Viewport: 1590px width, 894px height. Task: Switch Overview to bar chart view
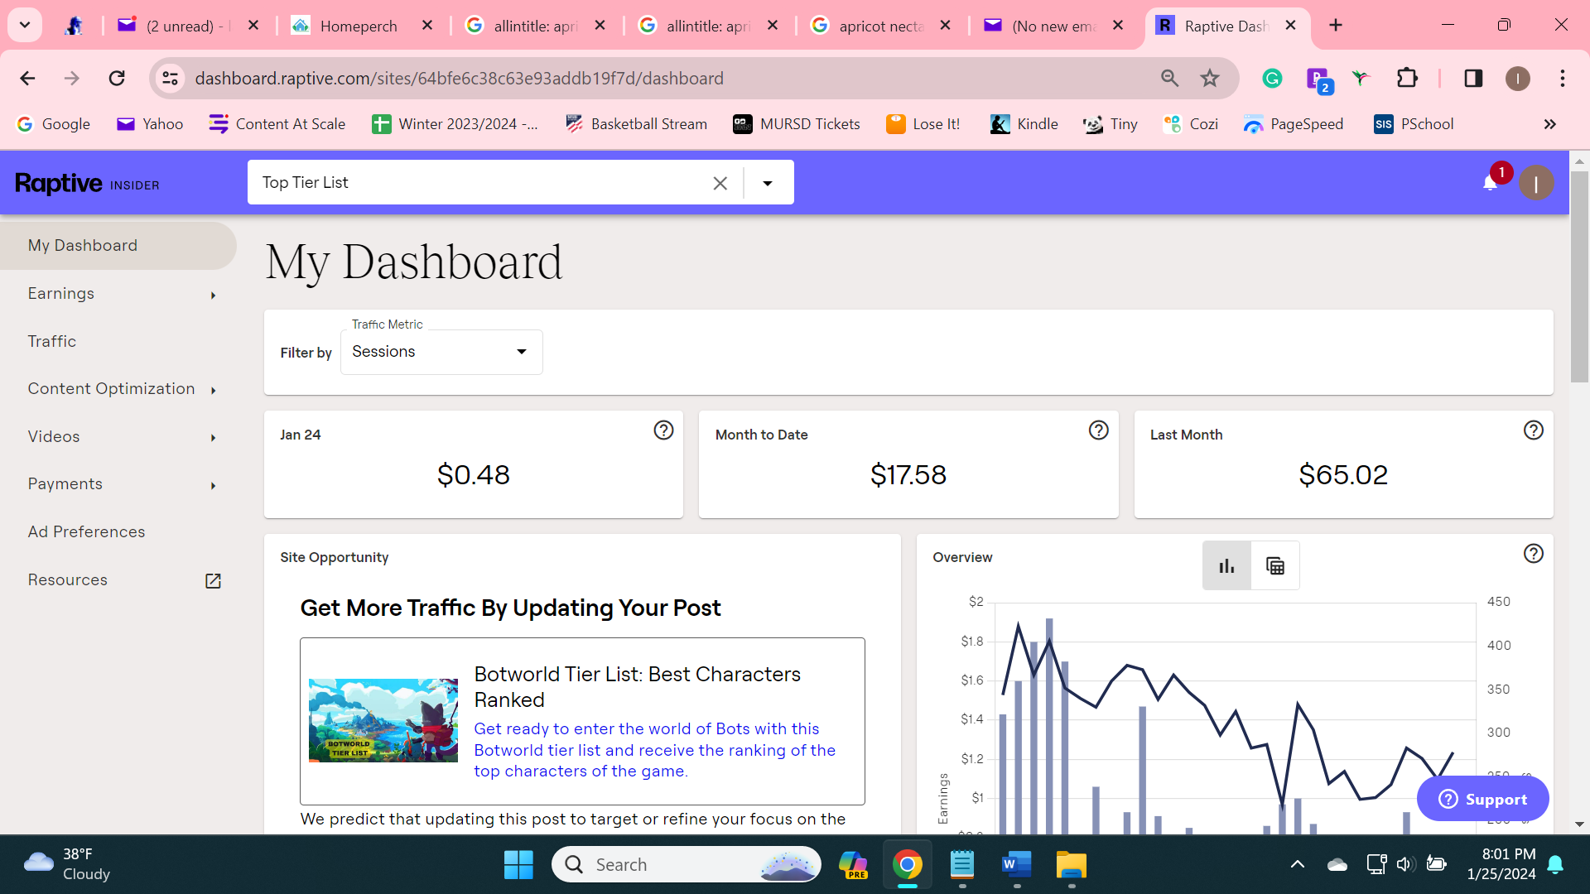tap(1226, 565)
